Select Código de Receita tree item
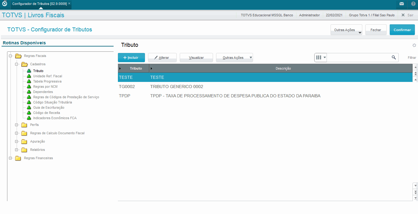This screenshot has width=418, height=214. (46, 113)
